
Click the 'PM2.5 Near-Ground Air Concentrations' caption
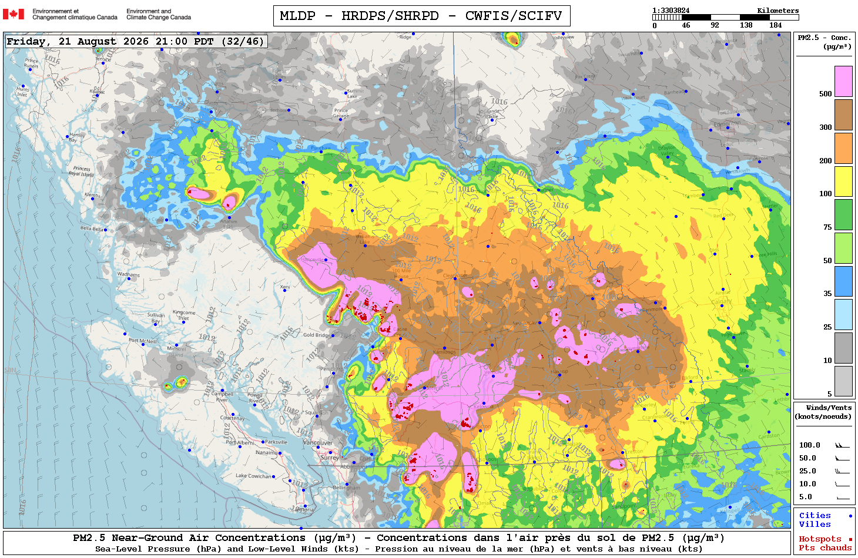(x=214, y=537)
